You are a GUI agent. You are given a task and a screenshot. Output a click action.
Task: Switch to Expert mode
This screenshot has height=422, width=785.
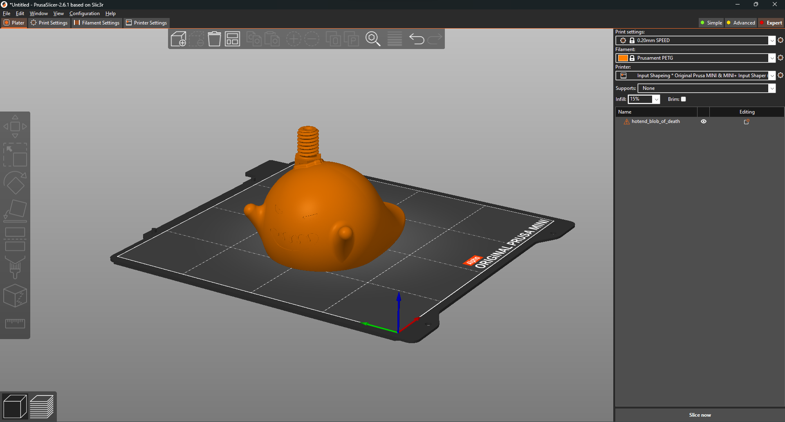[770, 22]
